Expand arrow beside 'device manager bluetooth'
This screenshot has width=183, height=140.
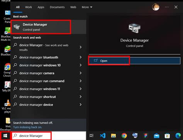[x=81, y=57]
